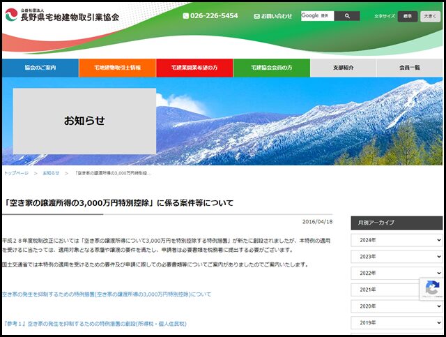The width and height of the screenshot is (446, 337).
Task: Click the envelope icon next to お問い合わせ
Action: [x=256, y=17]
